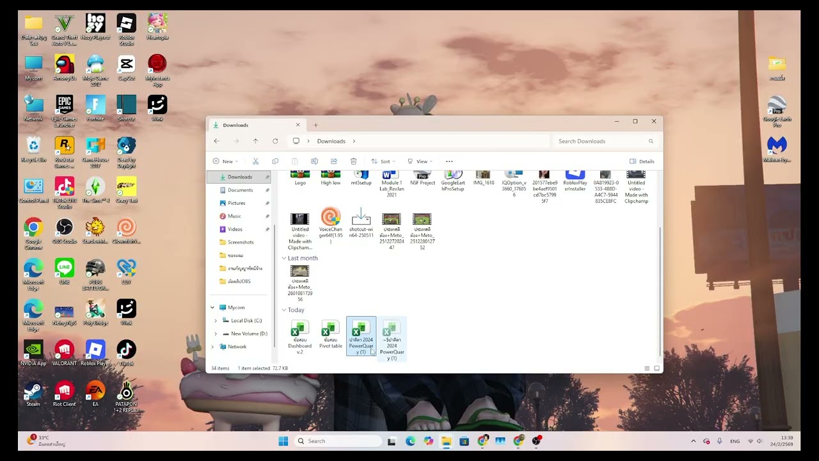This screenshot has width=819, height=461.
Task: Select the Module 1 Lab_RevJan 2021 Word file
Action: tap(392, 184)
